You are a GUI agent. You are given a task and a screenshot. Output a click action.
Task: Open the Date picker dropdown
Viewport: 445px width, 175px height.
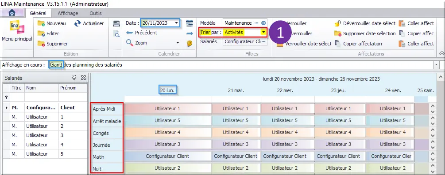(177, 23)
